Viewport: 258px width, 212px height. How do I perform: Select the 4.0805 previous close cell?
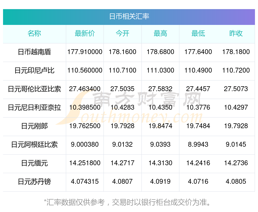[x=236, y=182]
